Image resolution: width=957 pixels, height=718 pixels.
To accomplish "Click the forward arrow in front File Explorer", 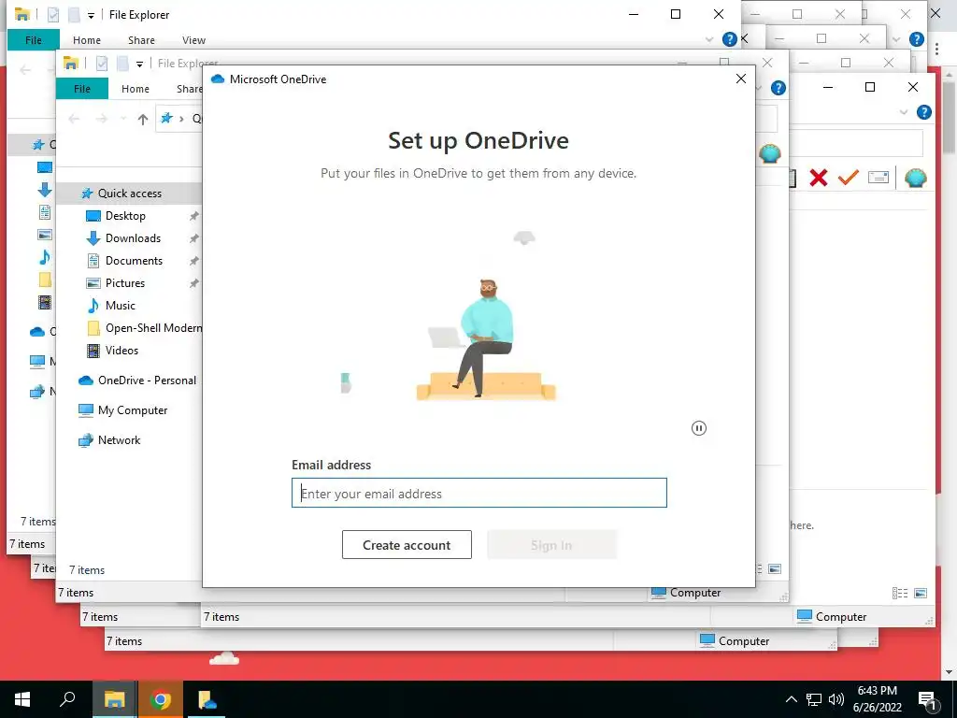I will [x=101, y=119].
